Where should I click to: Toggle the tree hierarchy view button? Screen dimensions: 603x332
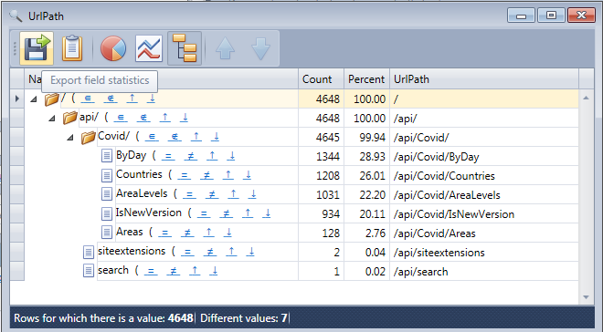185,48
